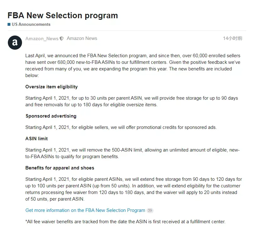Click the fee waiver footnote text
Screen dimensions: 261x227
125,222
